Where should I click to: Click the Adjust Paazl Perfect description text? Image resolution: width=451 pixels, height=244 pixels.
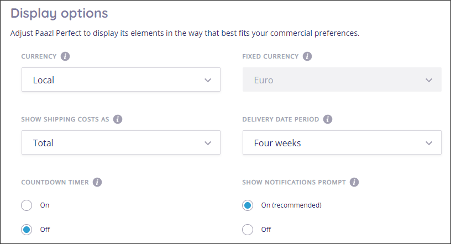pyautogui.click(x=185, y=33)
